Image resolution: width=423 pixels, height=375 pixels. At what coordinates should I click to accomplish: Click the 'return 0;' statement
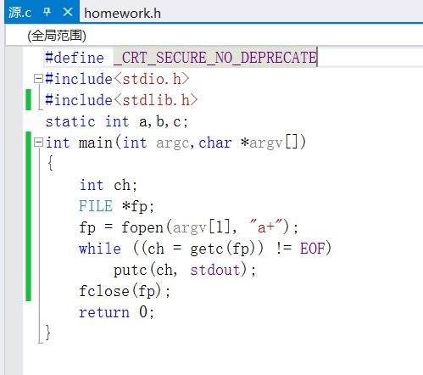pyautogui.click(x=116, y=312)
